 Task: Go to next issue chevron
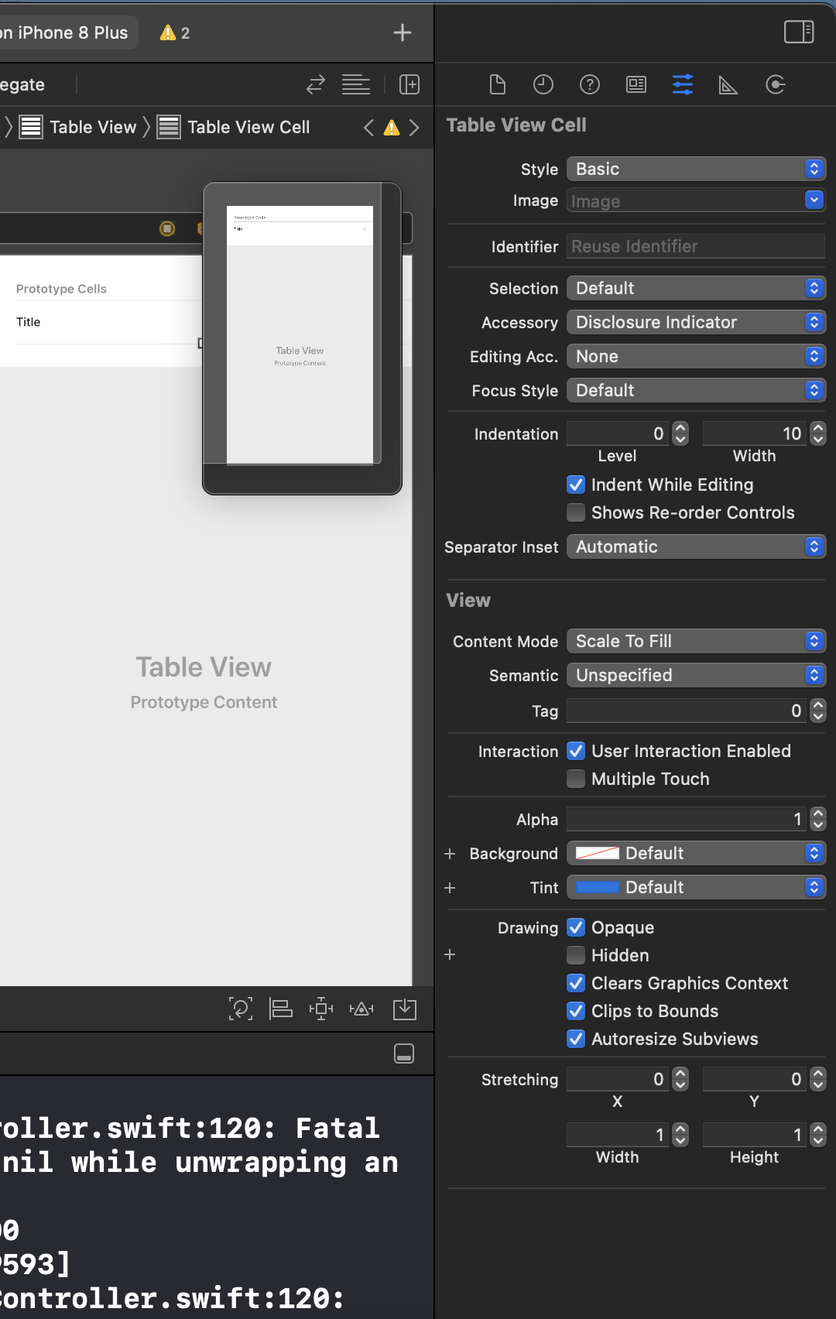coord(414,128)
